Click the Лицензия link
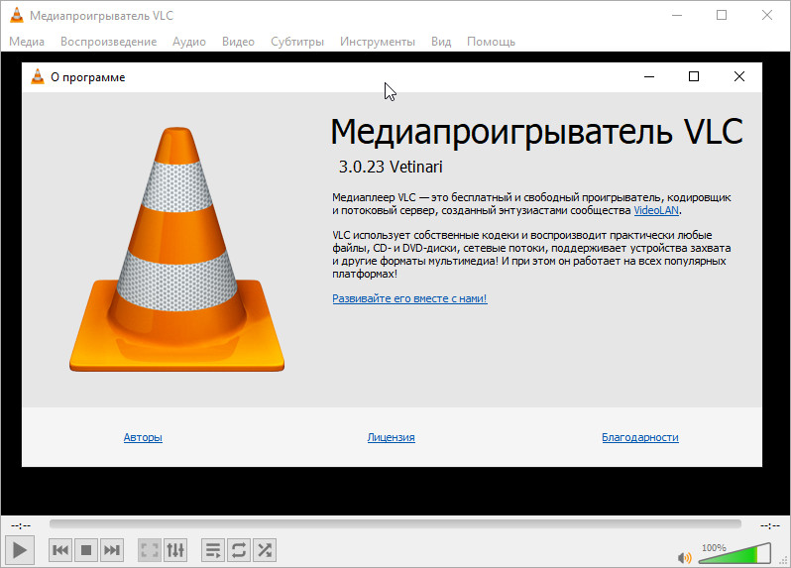This screenshot has height=568, width=791. [391, 437]
